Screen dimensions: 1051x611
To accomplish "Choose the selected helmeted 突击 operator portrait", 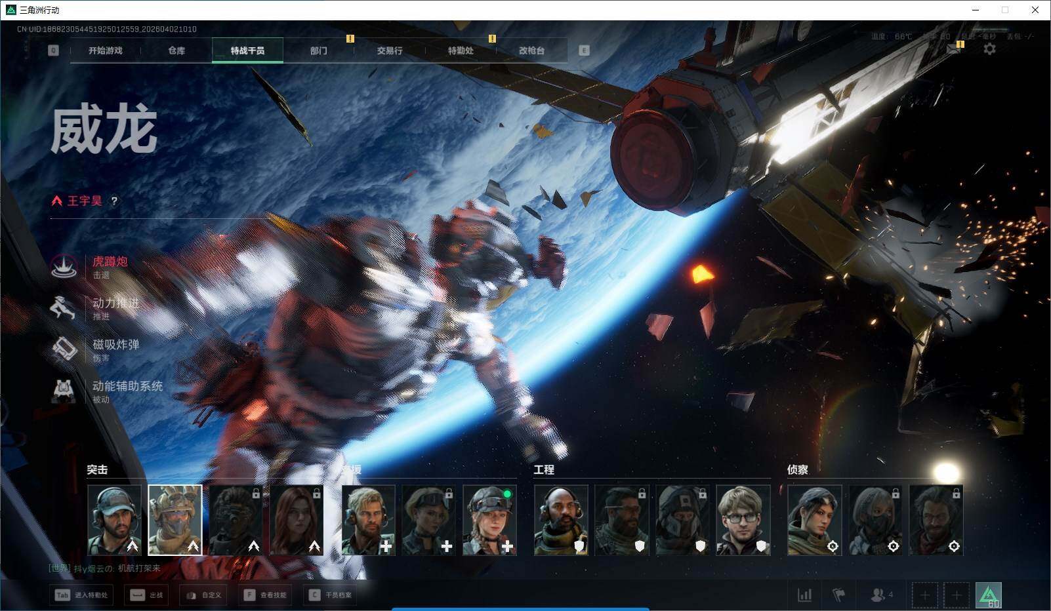I will point(175,520).
